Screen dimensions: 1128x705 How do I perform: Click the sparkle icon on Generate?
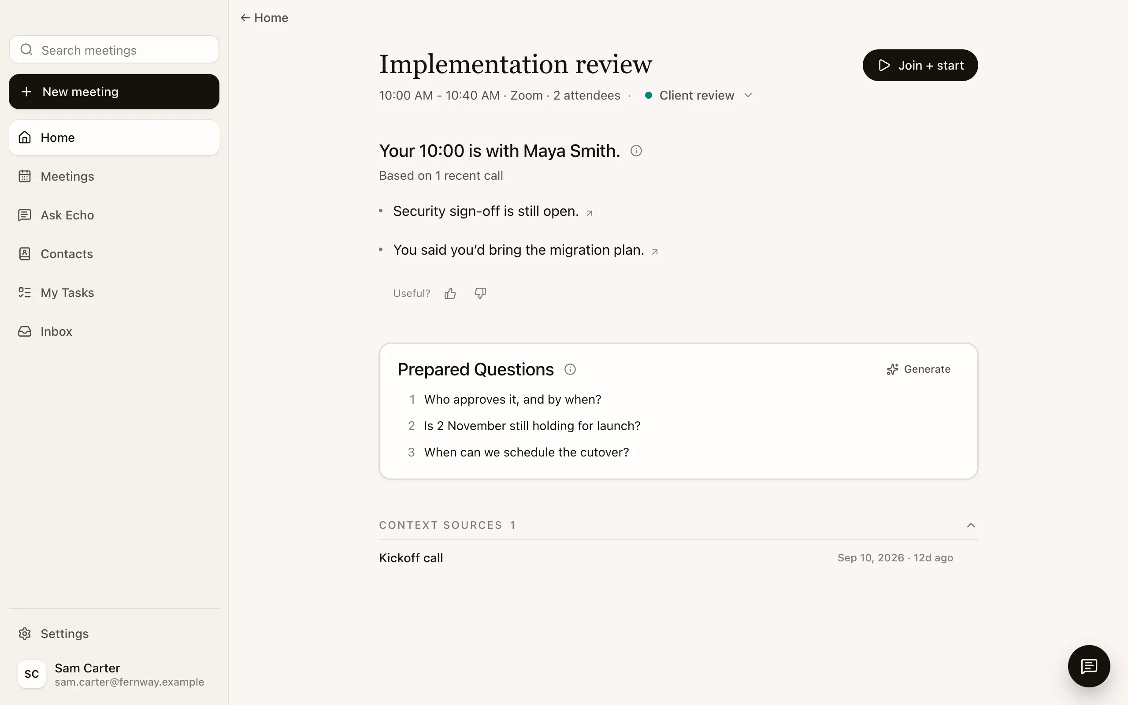coord(892,369)
